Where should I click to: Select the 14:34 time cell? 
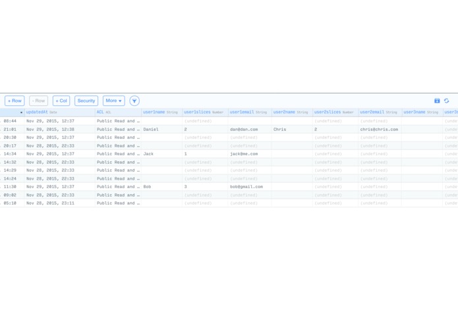coord(13,154)
